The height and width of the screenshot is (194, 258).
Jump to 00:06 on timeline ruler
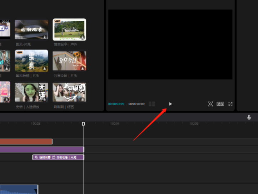point(194,123)
